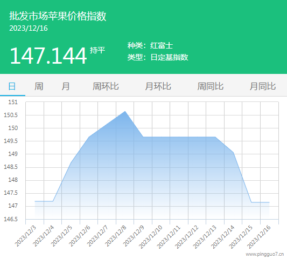Click the chart data point at 2023/12/14

click(x=233, y=152)
